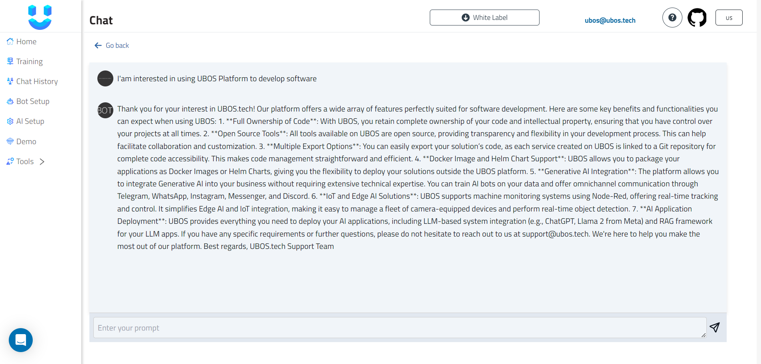Open the help question mark icon

click(672, 18)
